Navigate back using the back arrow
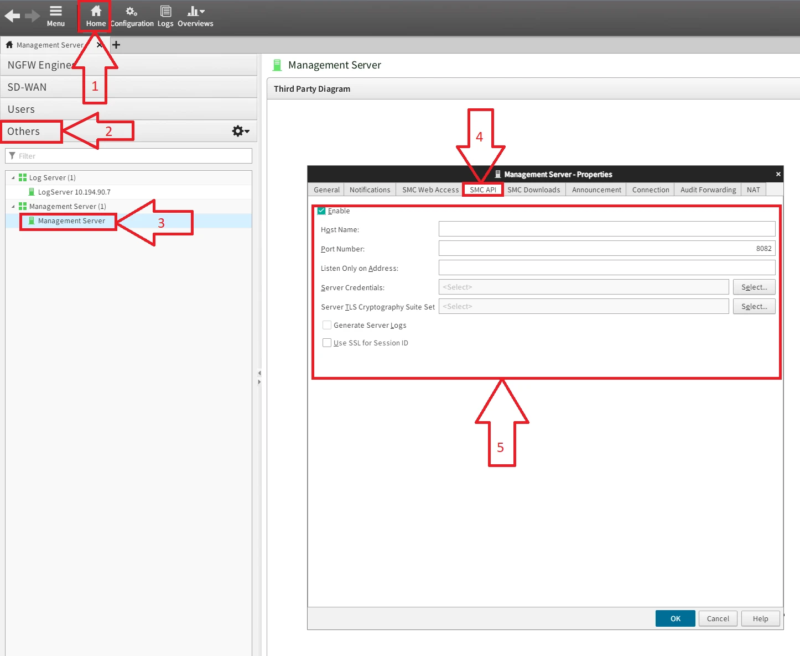The image size is (800, 656). 12,15
